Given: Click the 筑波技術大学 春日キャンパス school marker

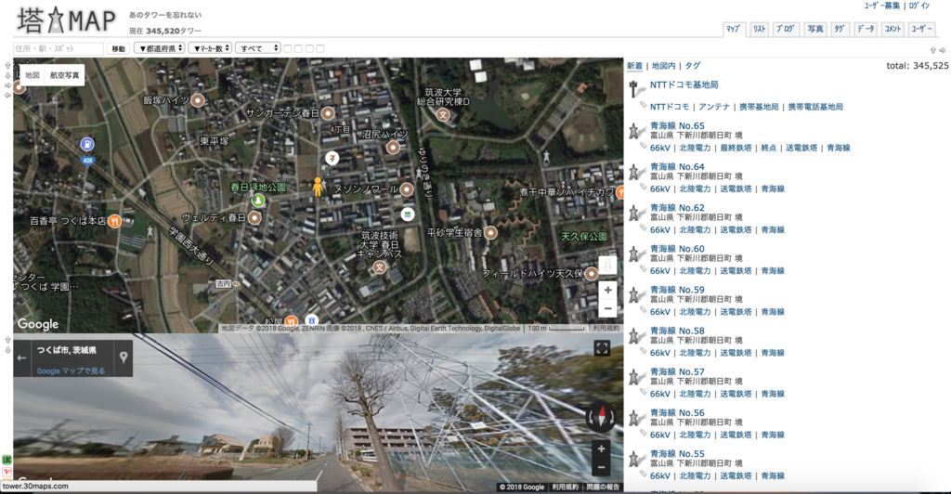Looking at the screenshot, I should click(x=379, y=266).
